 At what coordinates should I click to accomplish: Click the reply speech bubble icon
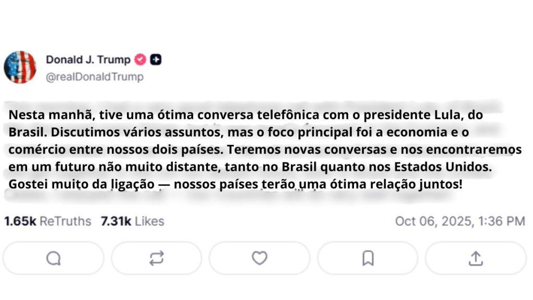53,258
